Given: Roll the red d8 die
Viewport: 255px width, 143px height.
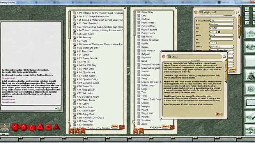Looking at the screenshot, I should 40,127.
